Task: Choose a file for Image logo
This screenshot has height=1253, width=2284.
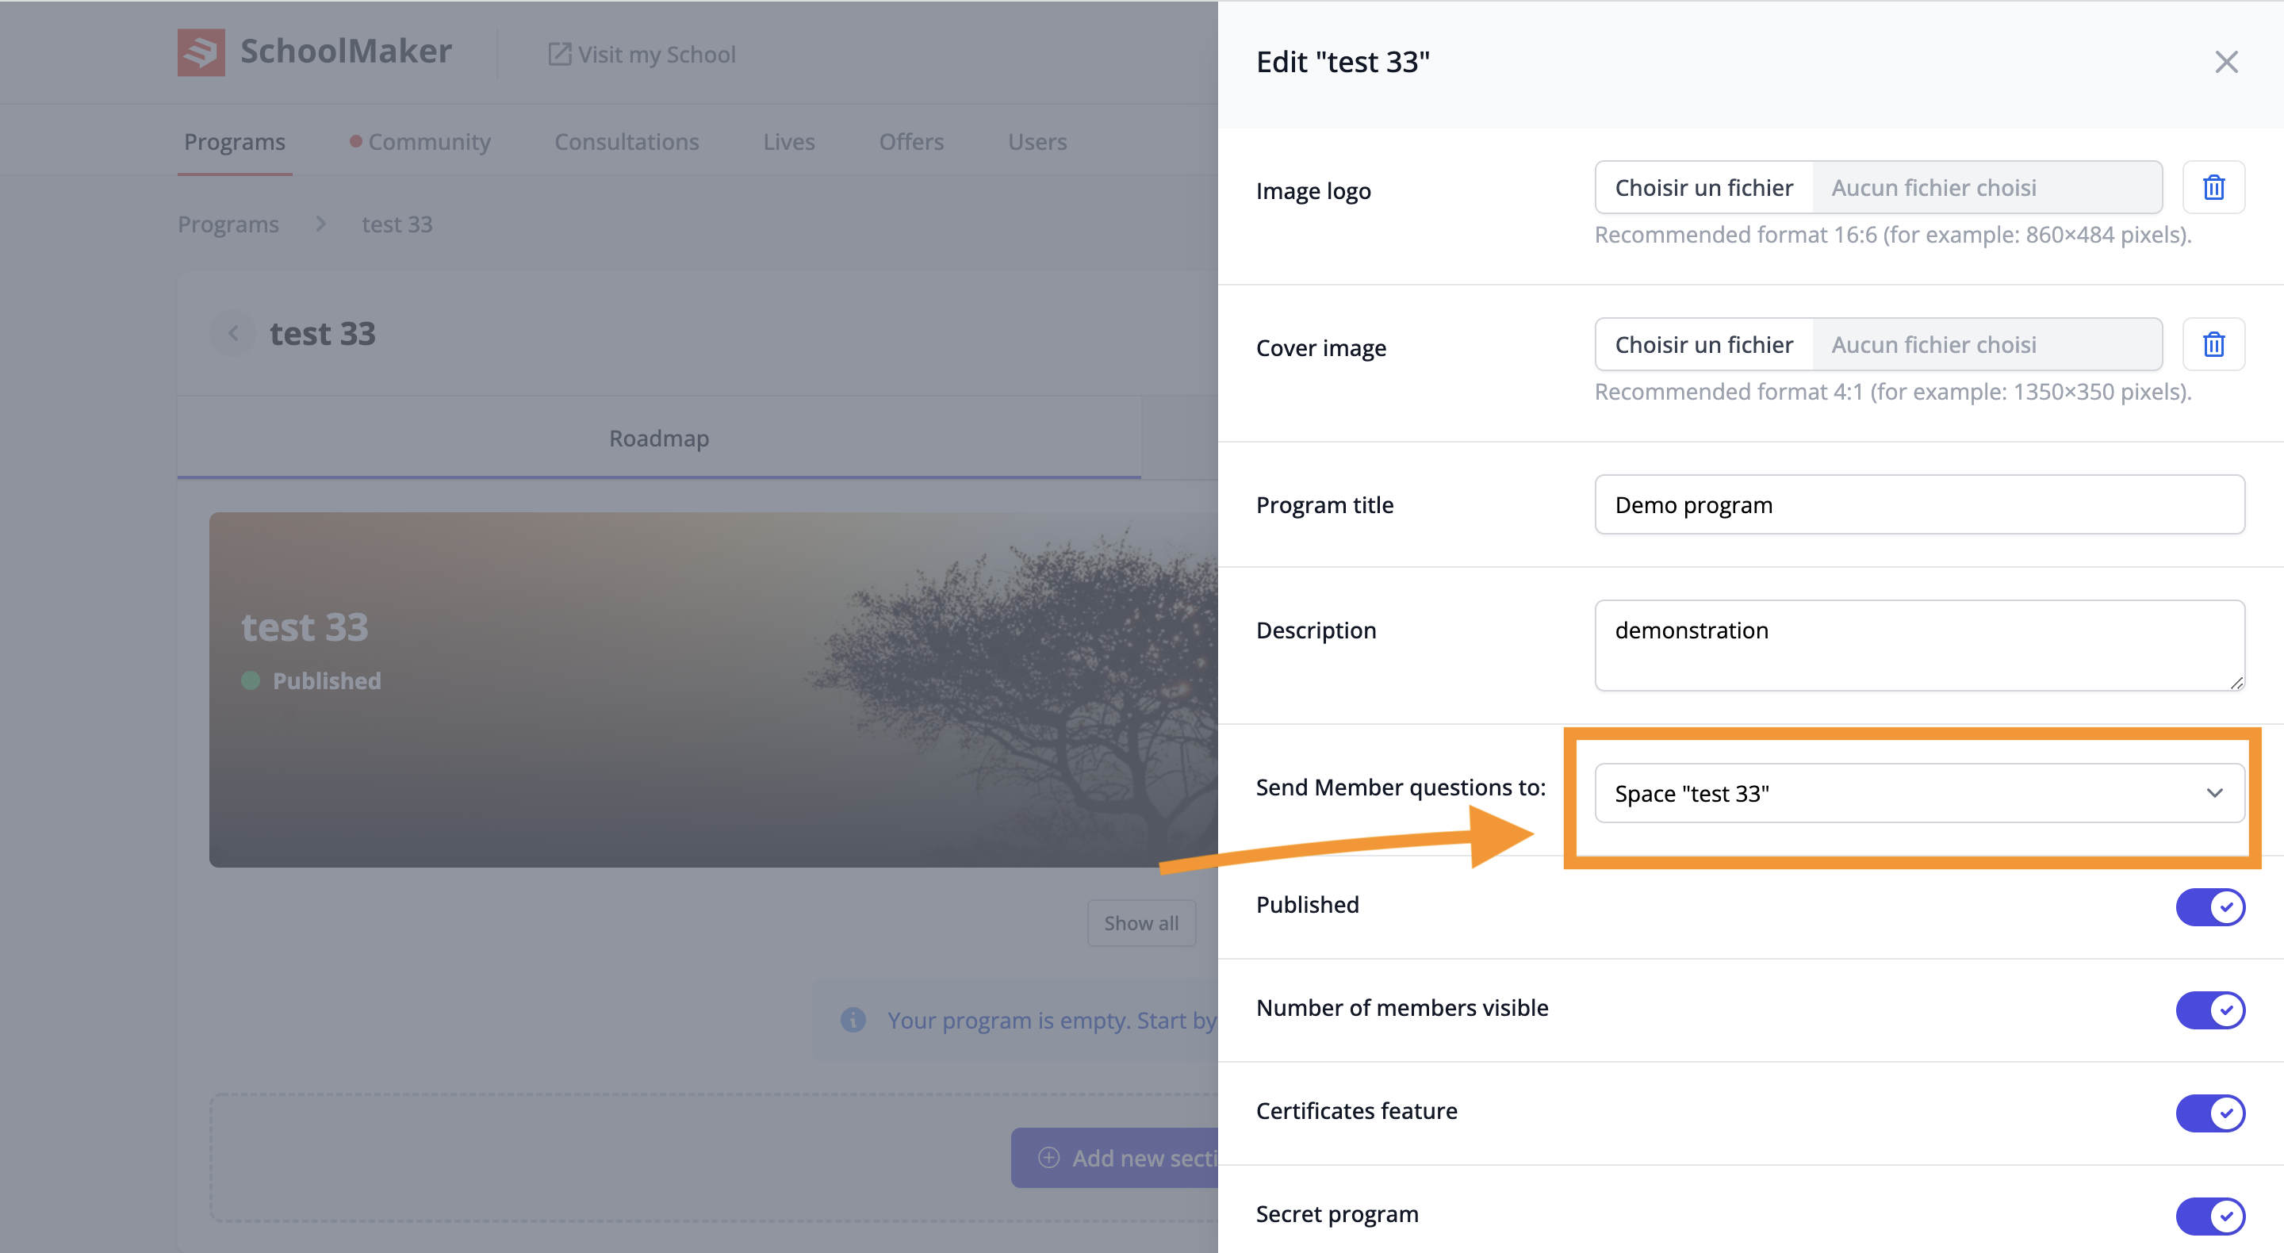Action: pyautogui.click(x=1703, y=187)
